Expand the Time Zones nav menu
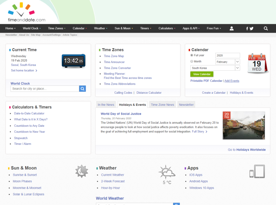The width and height of the screenshot is (276, 205). tap(57, 28)
